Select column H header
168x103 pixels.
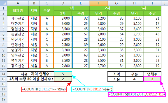click(134, 3)
